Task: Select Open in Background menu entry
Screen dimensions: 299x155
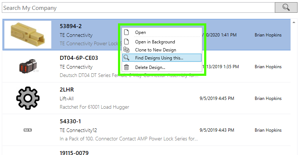Action: coord(162,42)
